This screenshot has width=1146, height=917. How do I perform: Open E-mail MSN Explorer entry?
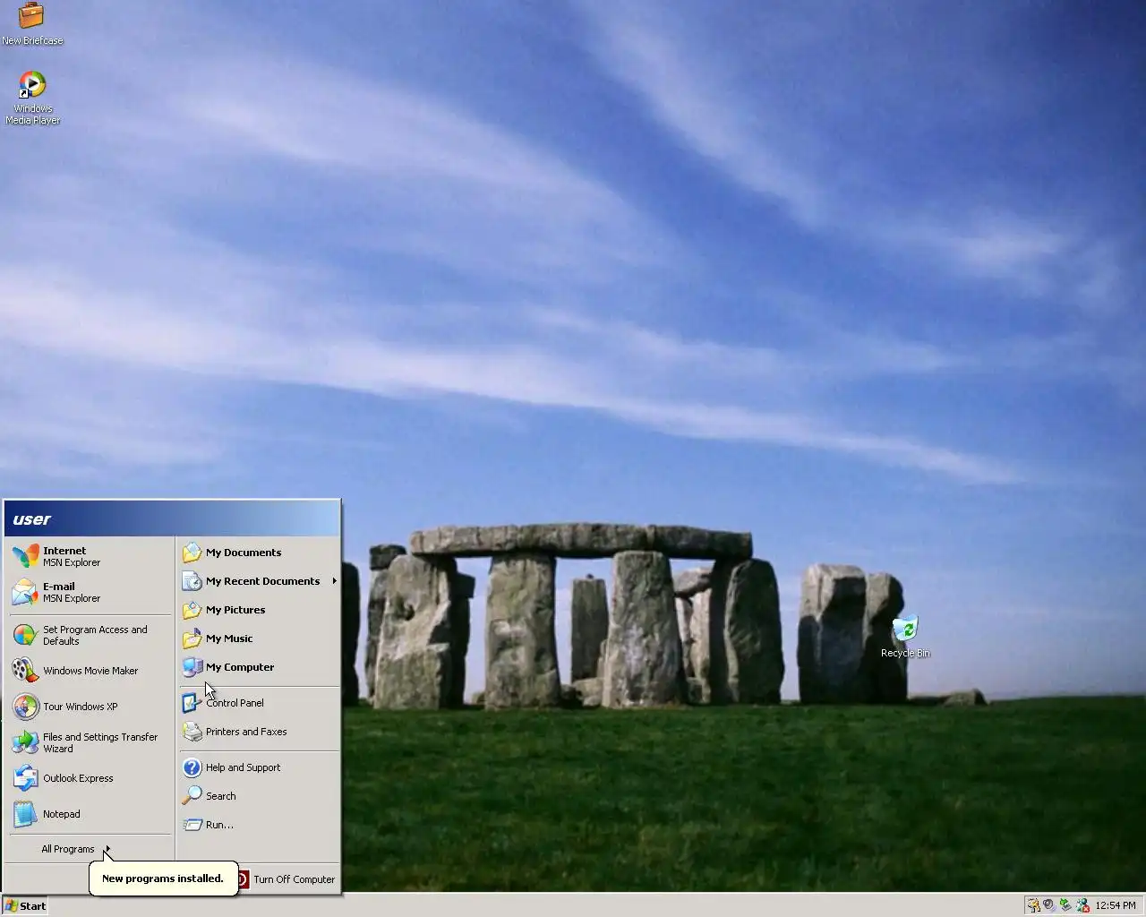click(x=90, y=592)
